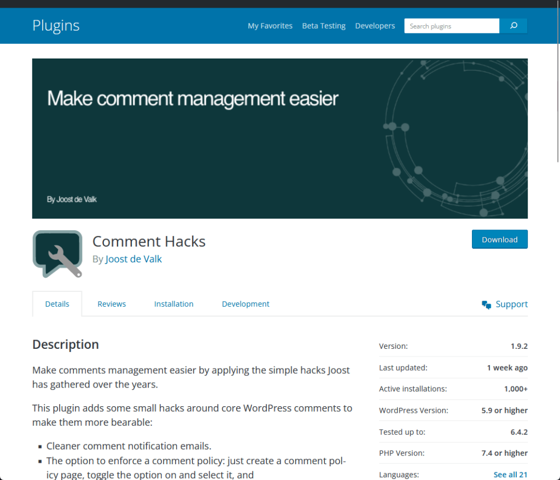Click the '1 week ago' value
The height and width of the screenshot is (480, 560).
coord(507,367)
